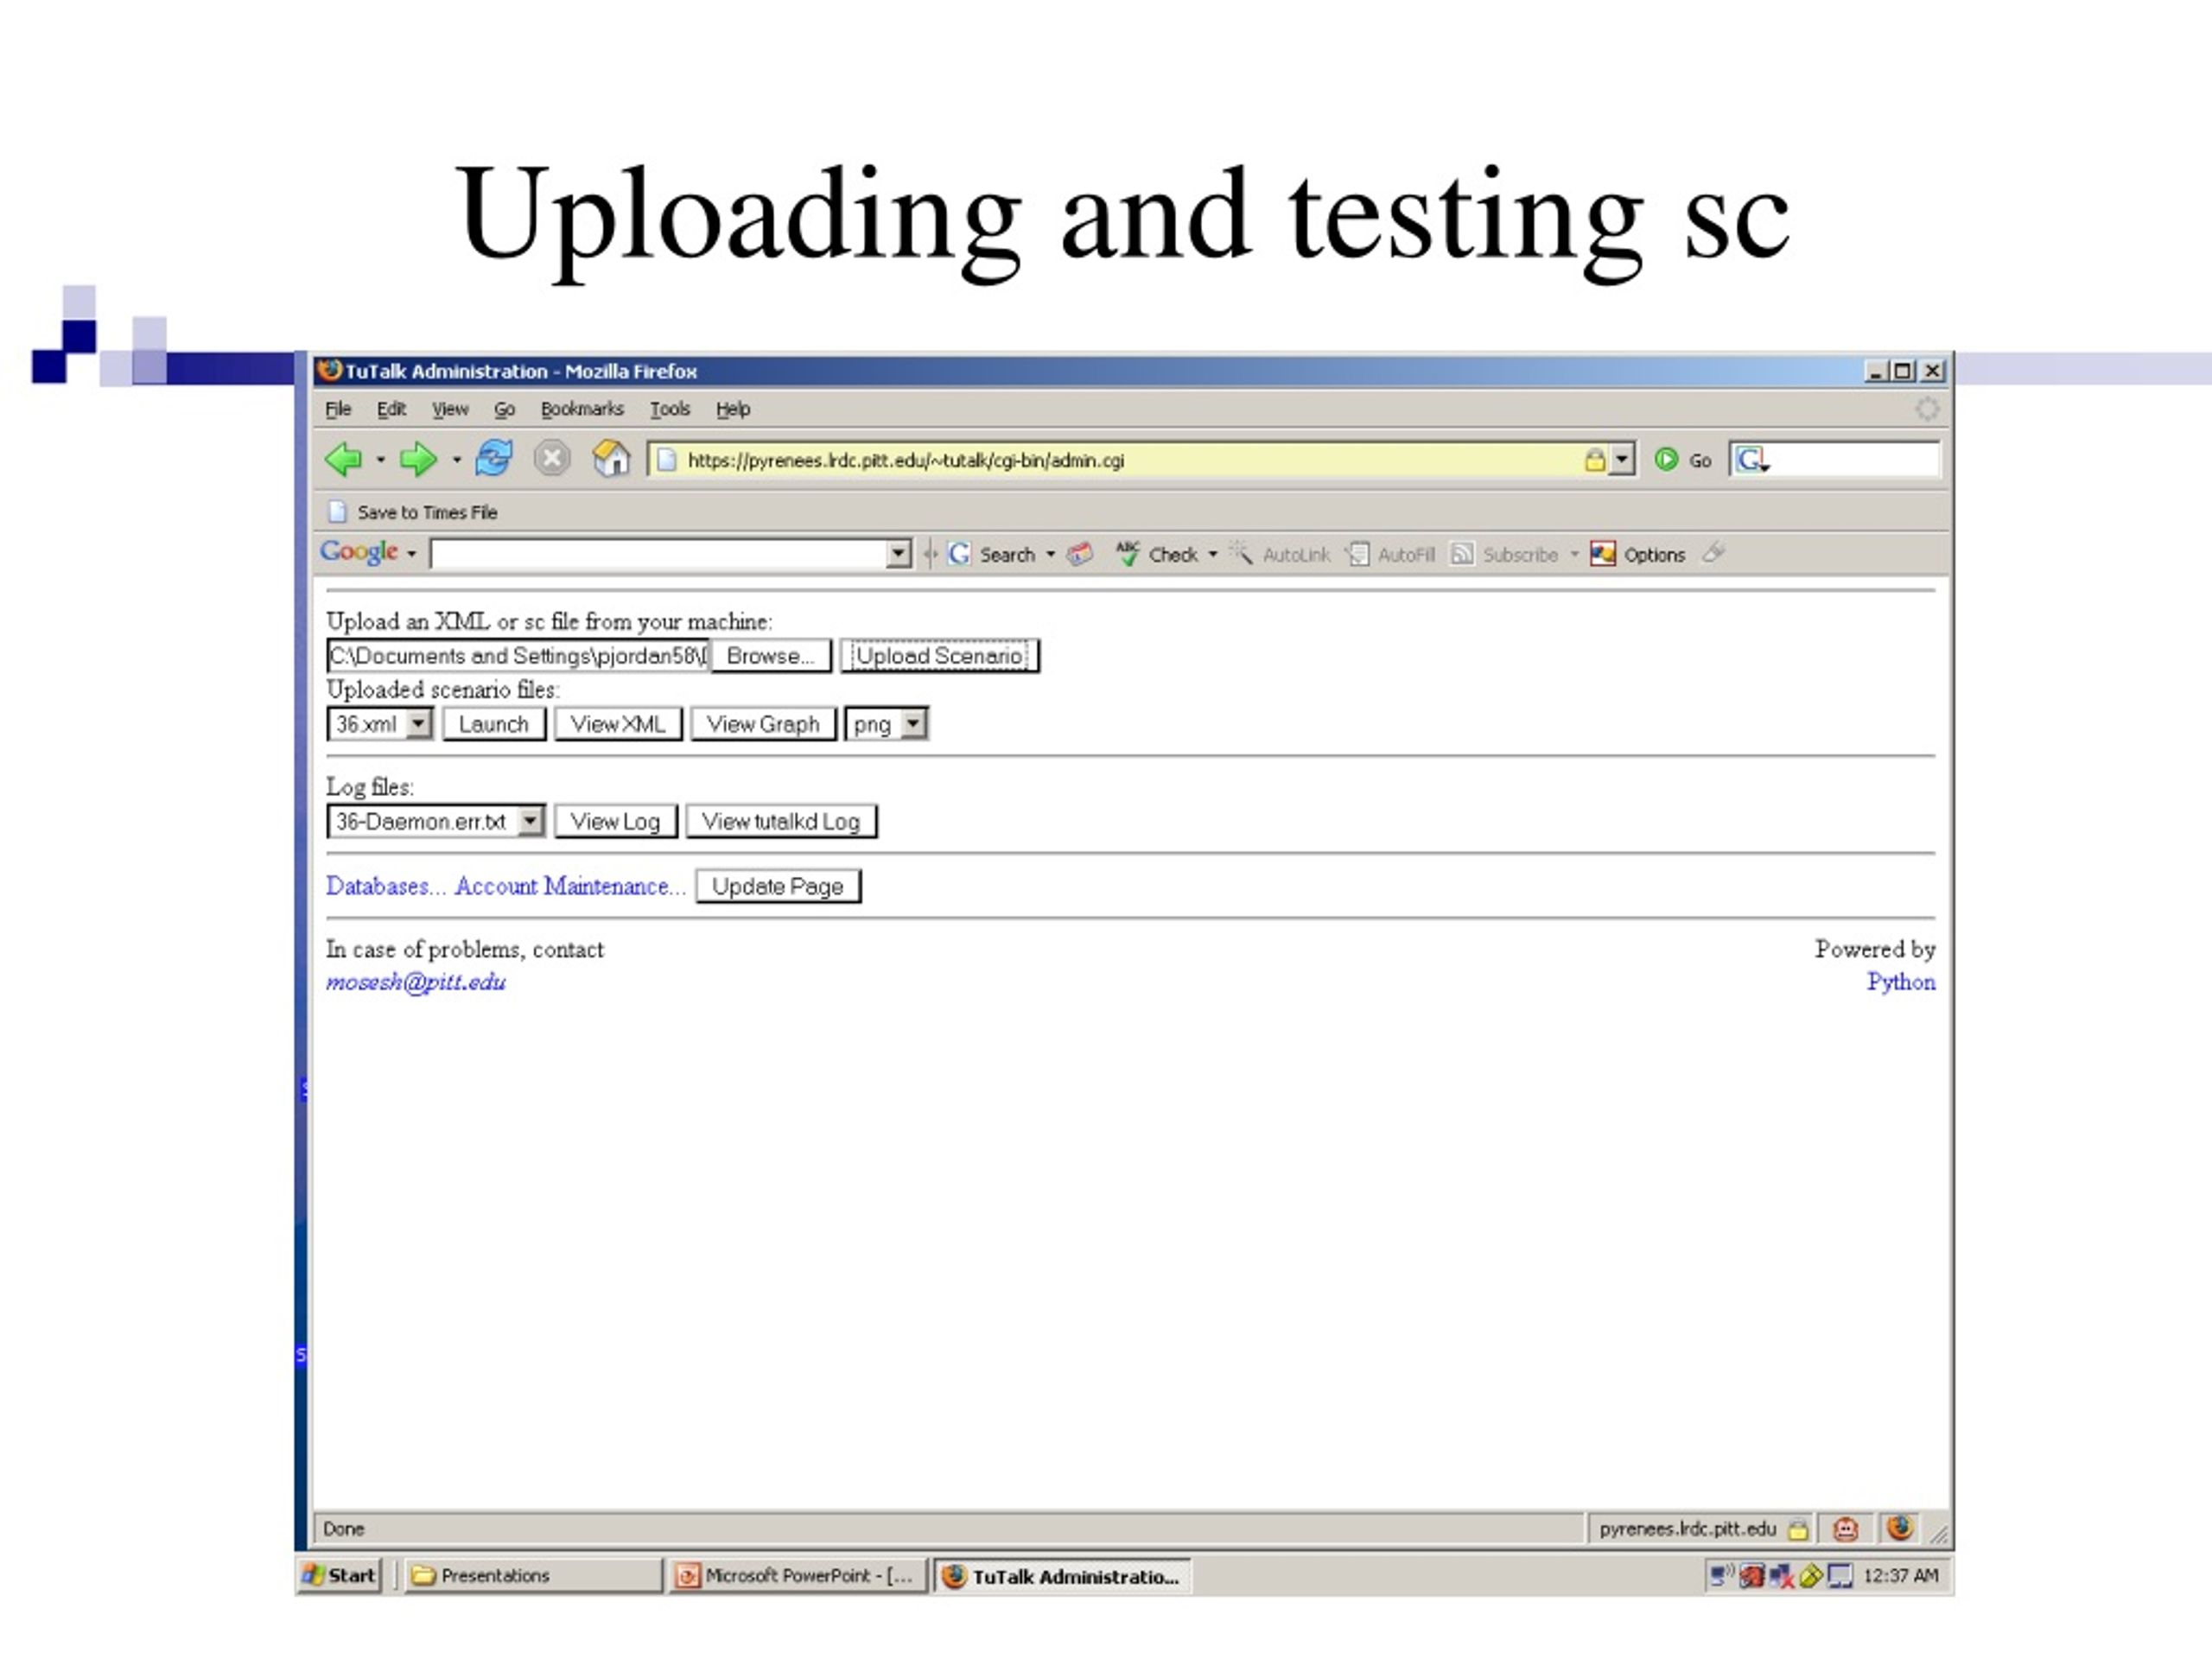Switch to Presentations taskbar item
Image resolution: width=2212 pixels, height=1659 pixels.
[534, 1575]
